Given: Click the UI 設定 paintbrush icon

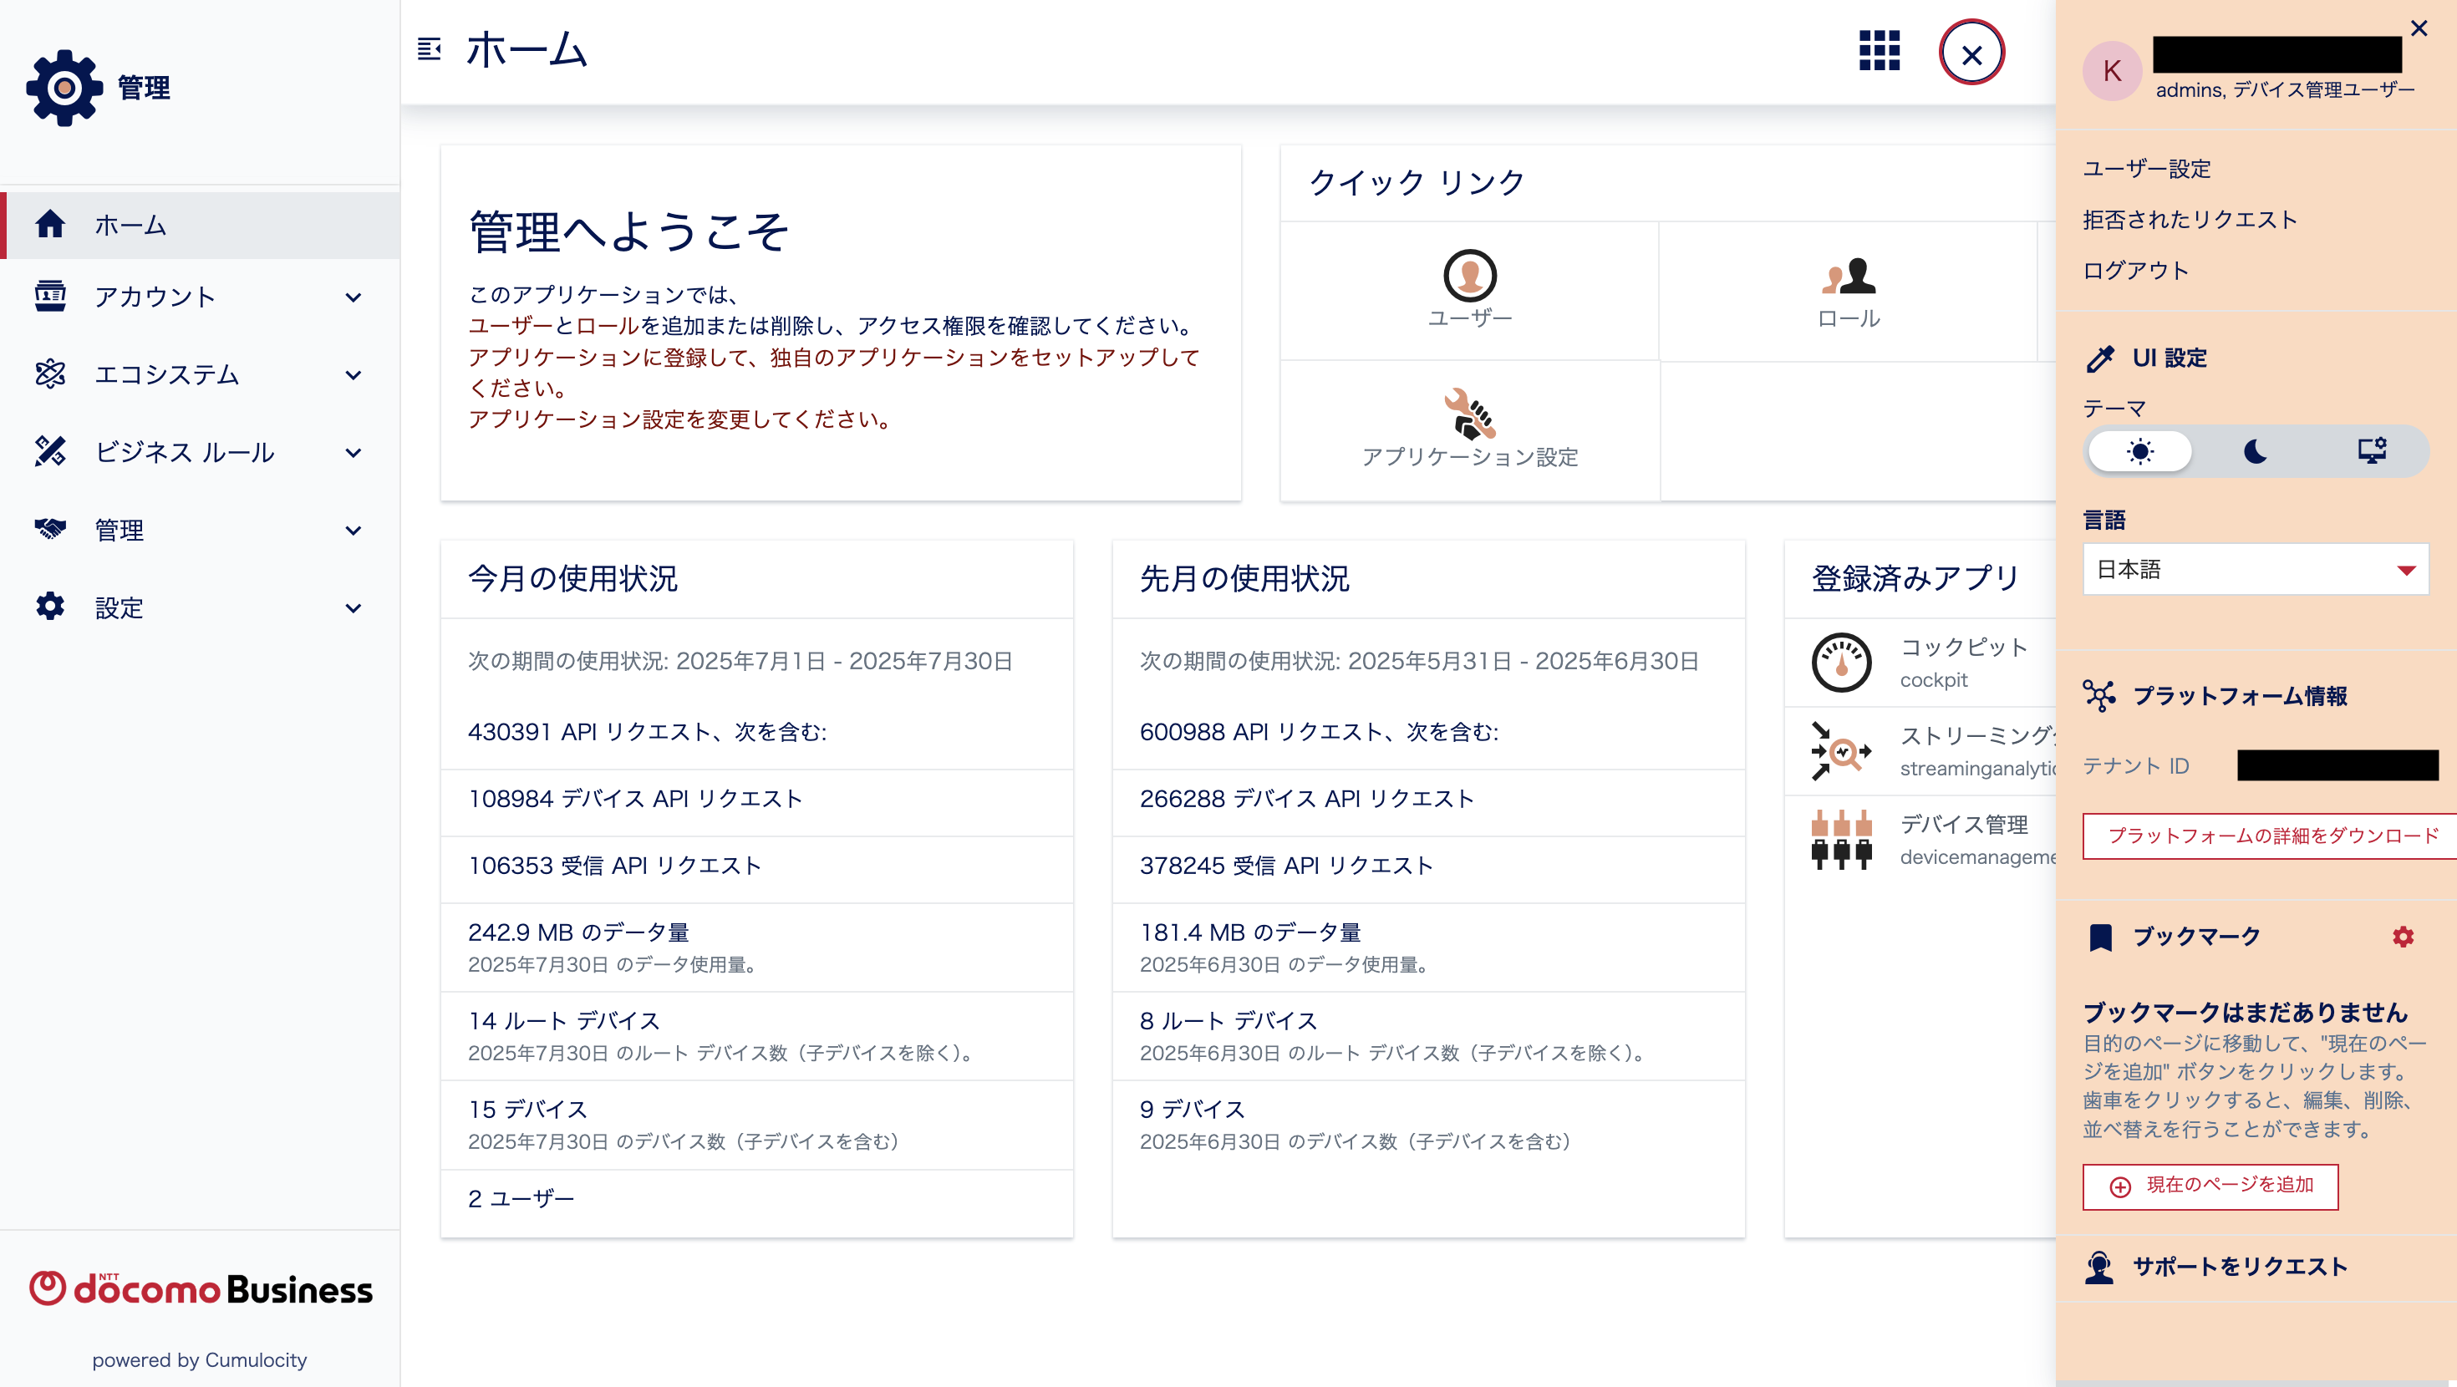Looking at the screenshot, I should 2099,358.
